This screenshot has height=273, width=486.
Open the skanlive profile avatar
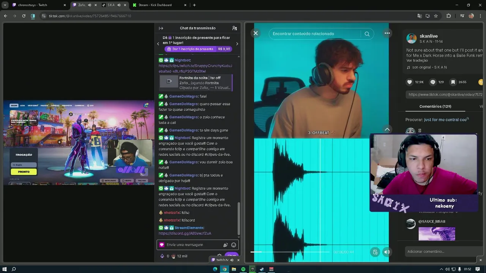click(411, 38)
